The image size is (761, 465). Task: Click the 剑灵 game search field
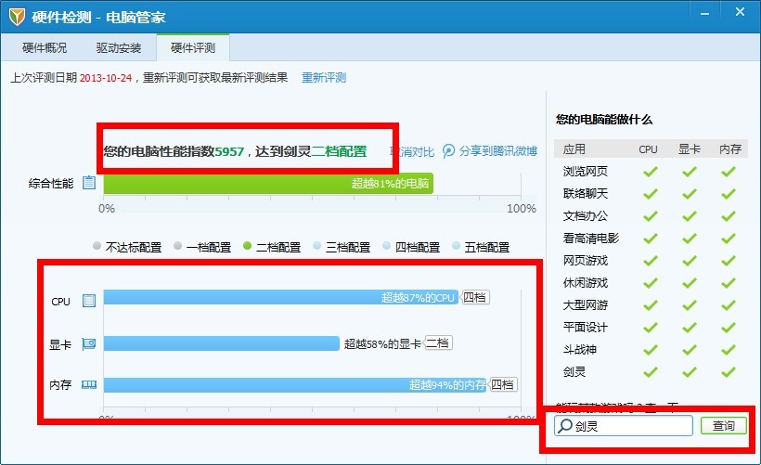pyautogui.click(x=631, y=426)
